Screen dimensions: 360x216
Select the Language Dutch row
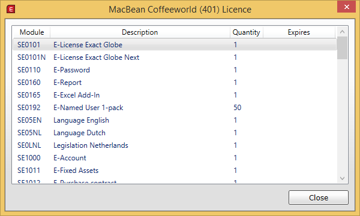(x=175, y=133)
